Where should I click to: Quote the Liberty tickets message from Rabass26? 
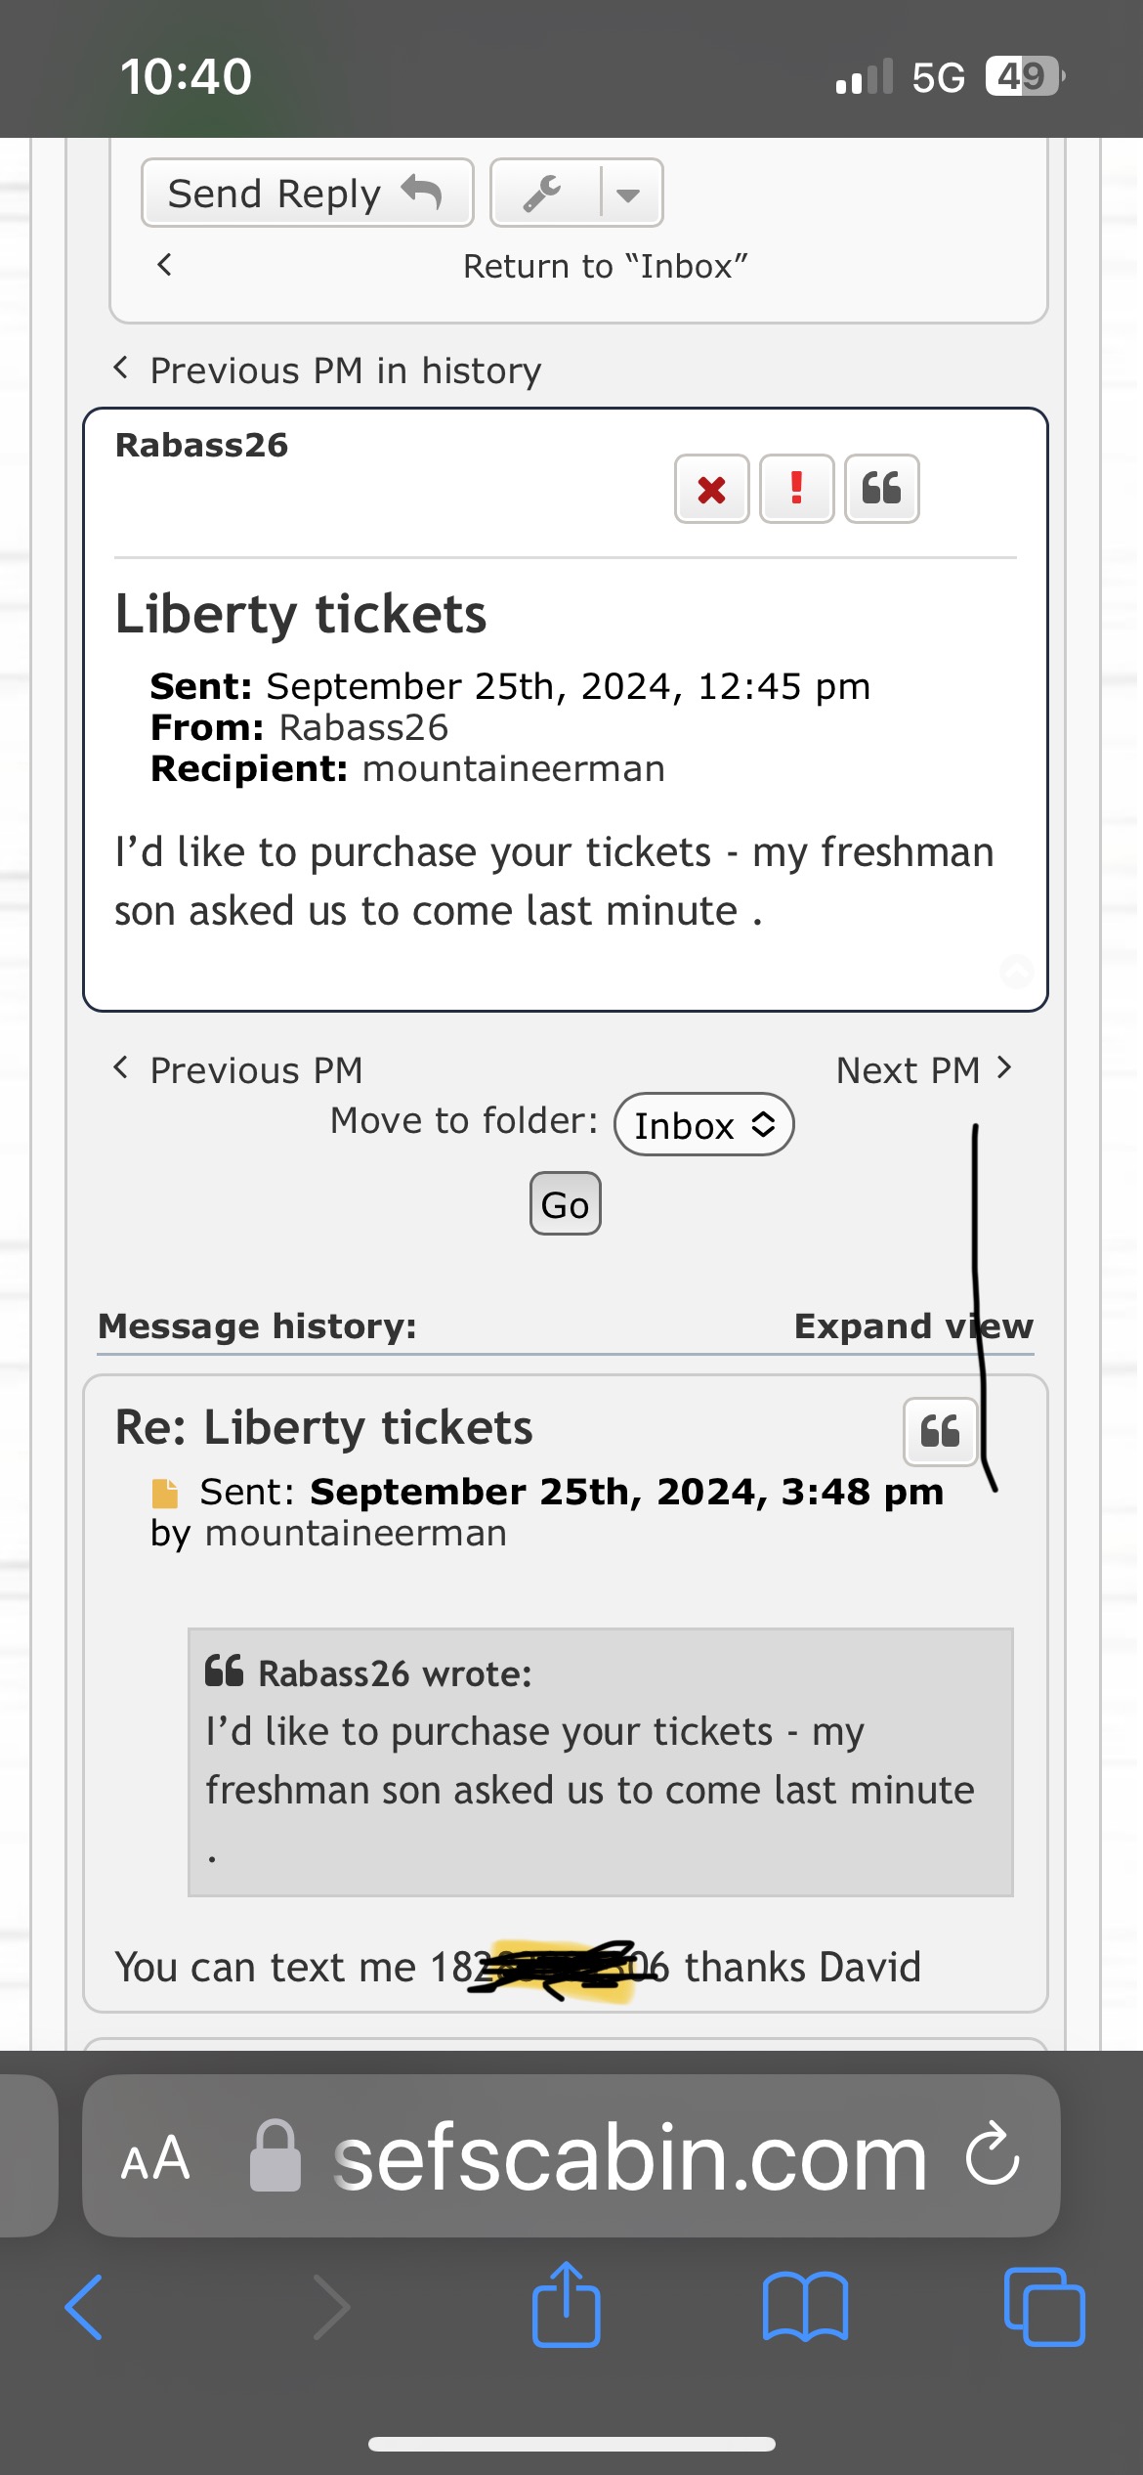[881, 489]
